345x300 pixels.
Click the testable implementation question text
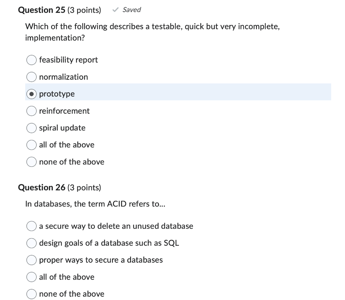152,32
